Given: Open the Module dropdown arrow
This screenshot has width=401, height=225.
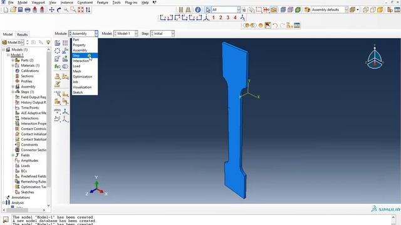Looking at the screenshot, I should pos(96,33).
